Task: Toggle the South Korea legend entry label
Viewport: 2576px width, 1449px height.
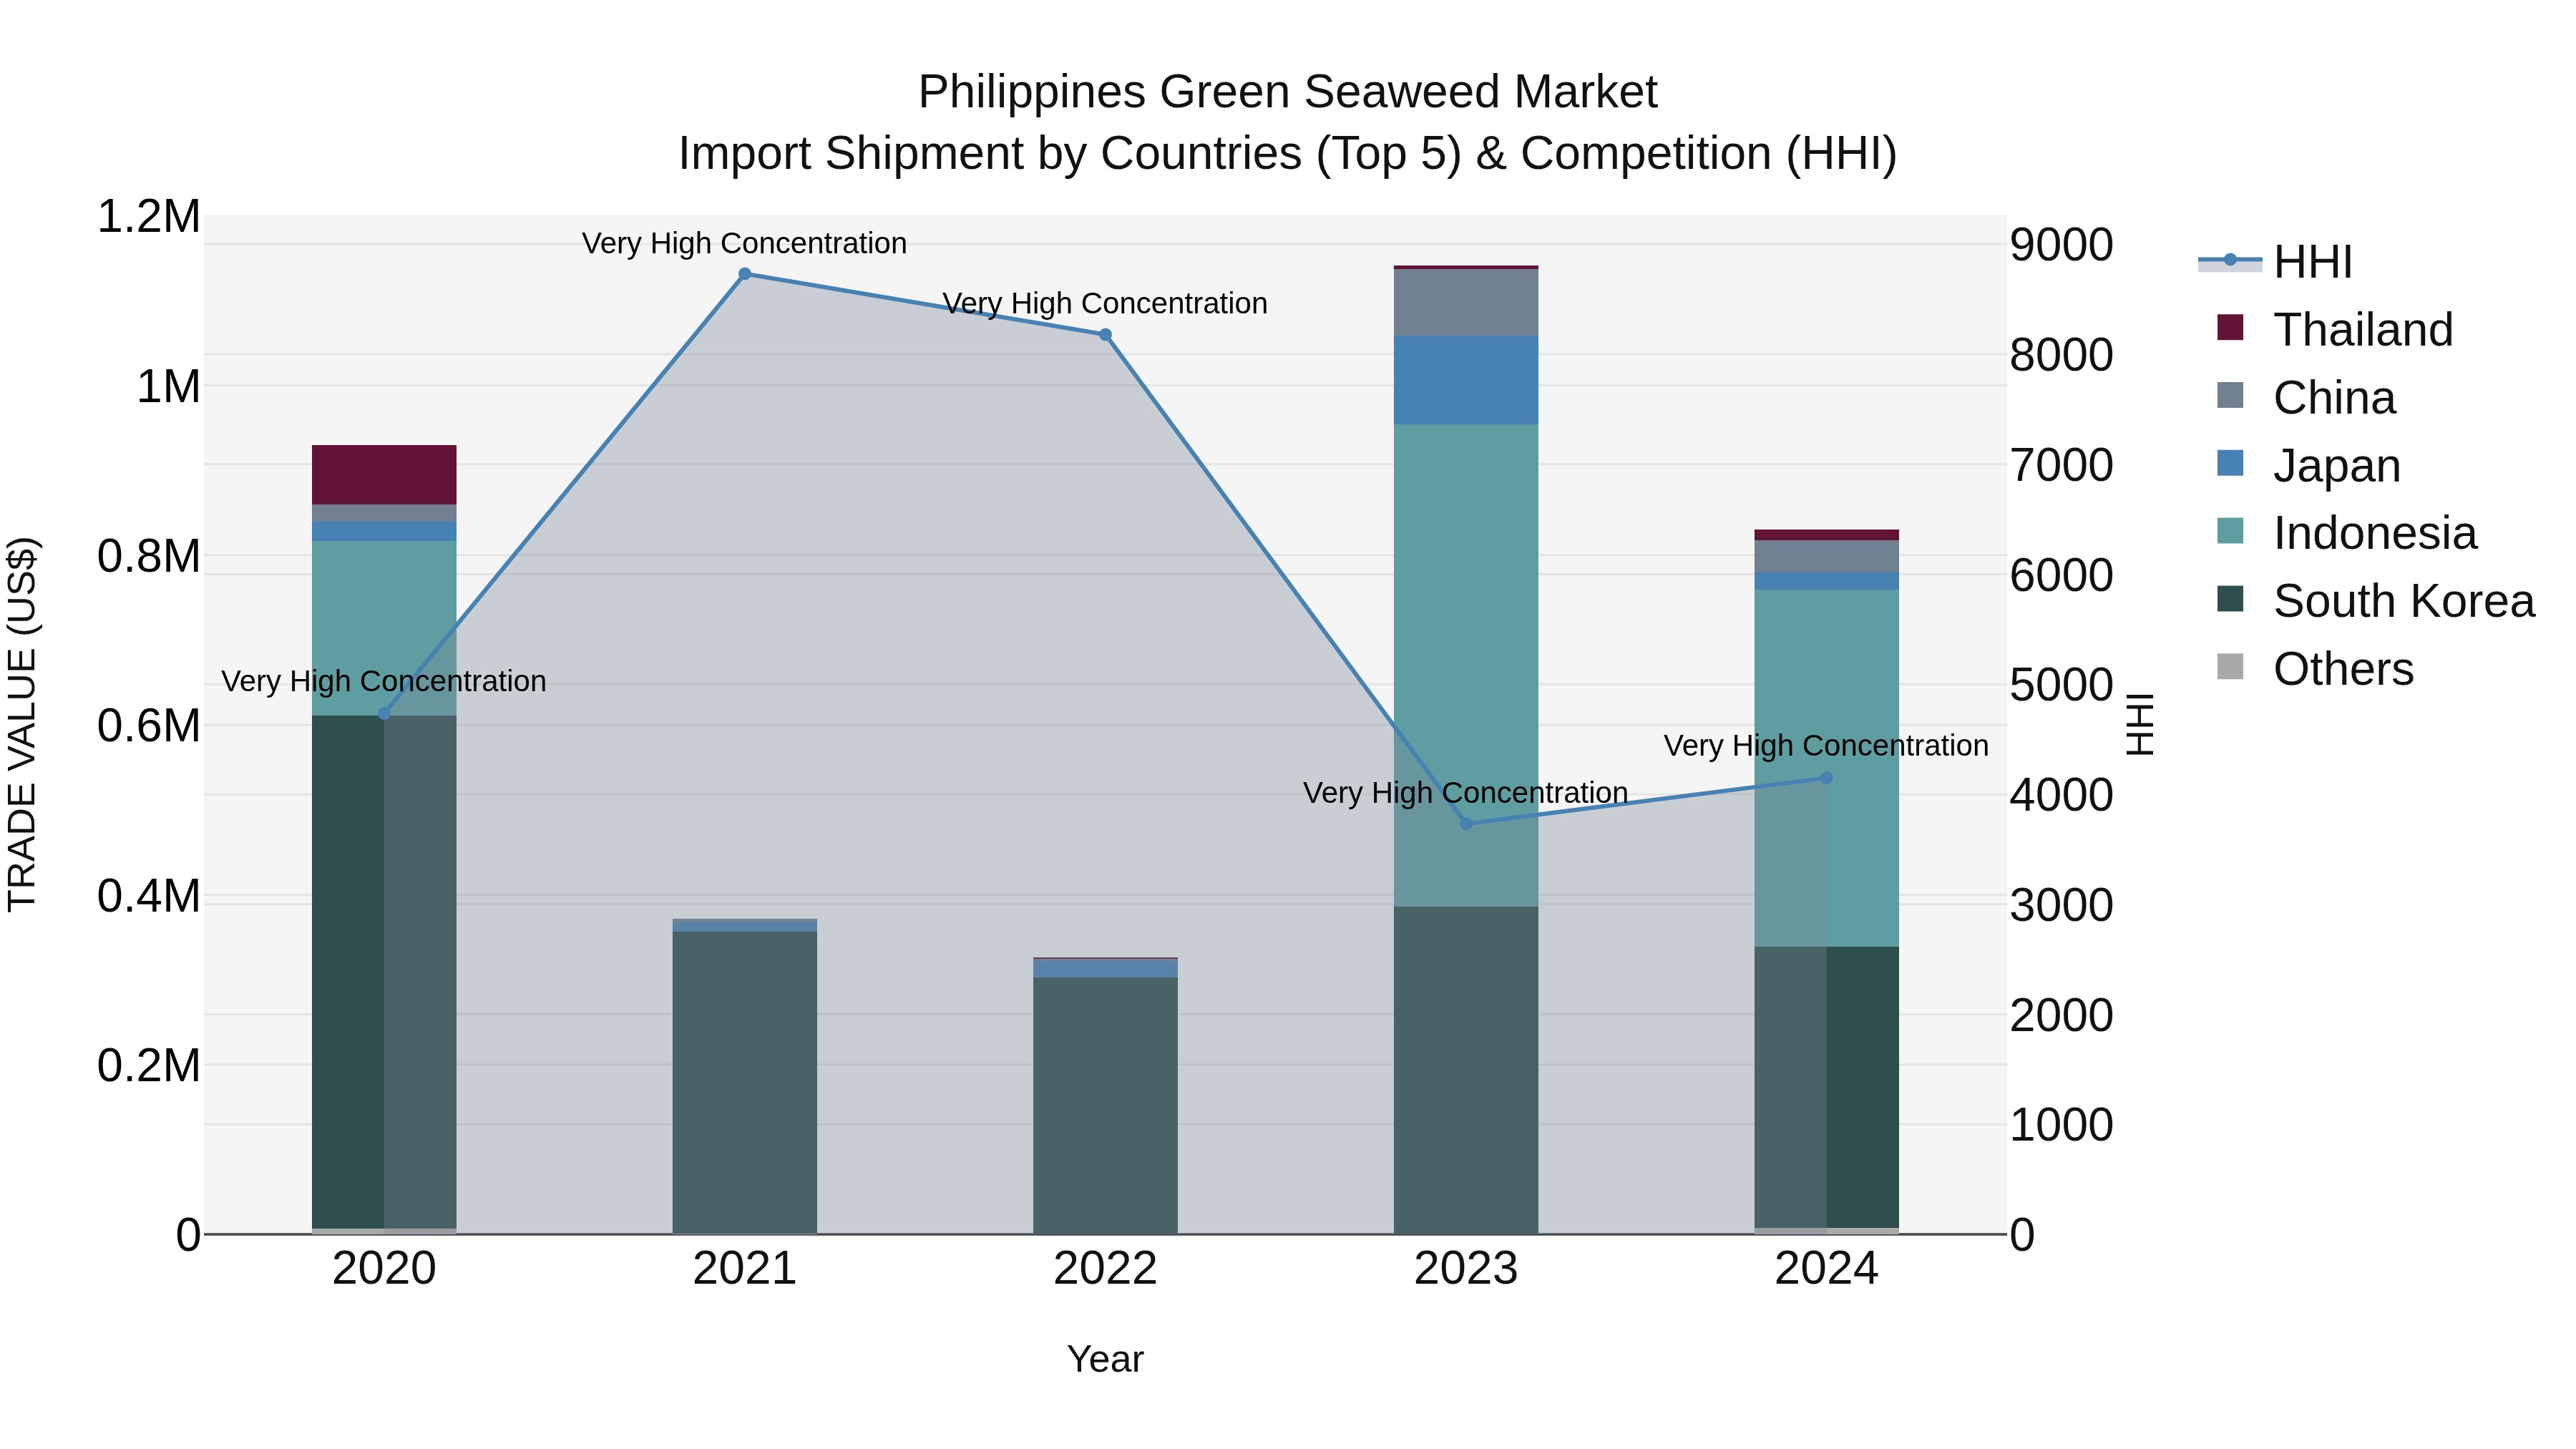Action: (x=2404, y=601)
